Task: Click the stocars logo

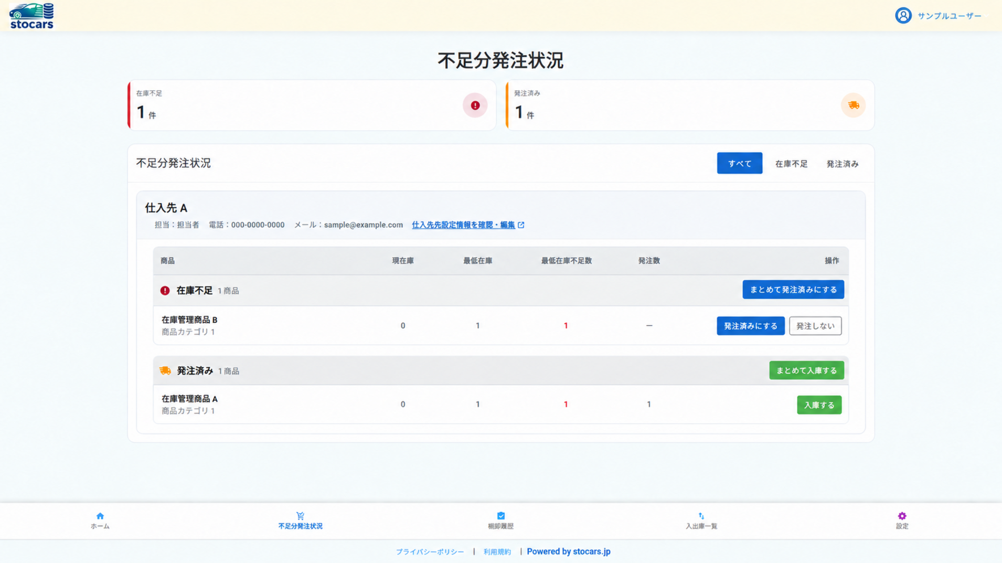Action: point(31,16)
